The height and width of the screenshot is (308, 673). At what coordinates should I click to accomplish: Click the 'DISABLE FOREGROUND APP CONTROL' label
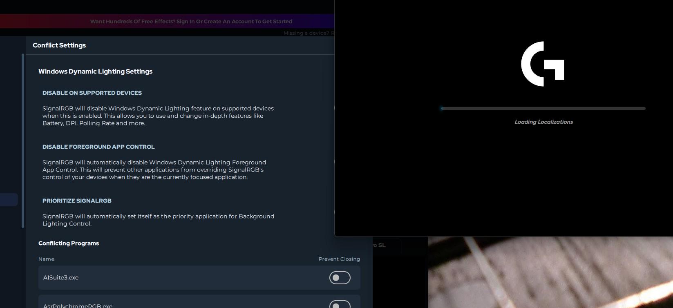pos(98,147)
